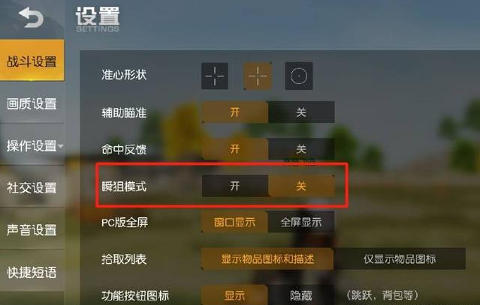Open the 快捷短语 tab

pyautogui.click(x=32, y=272)
